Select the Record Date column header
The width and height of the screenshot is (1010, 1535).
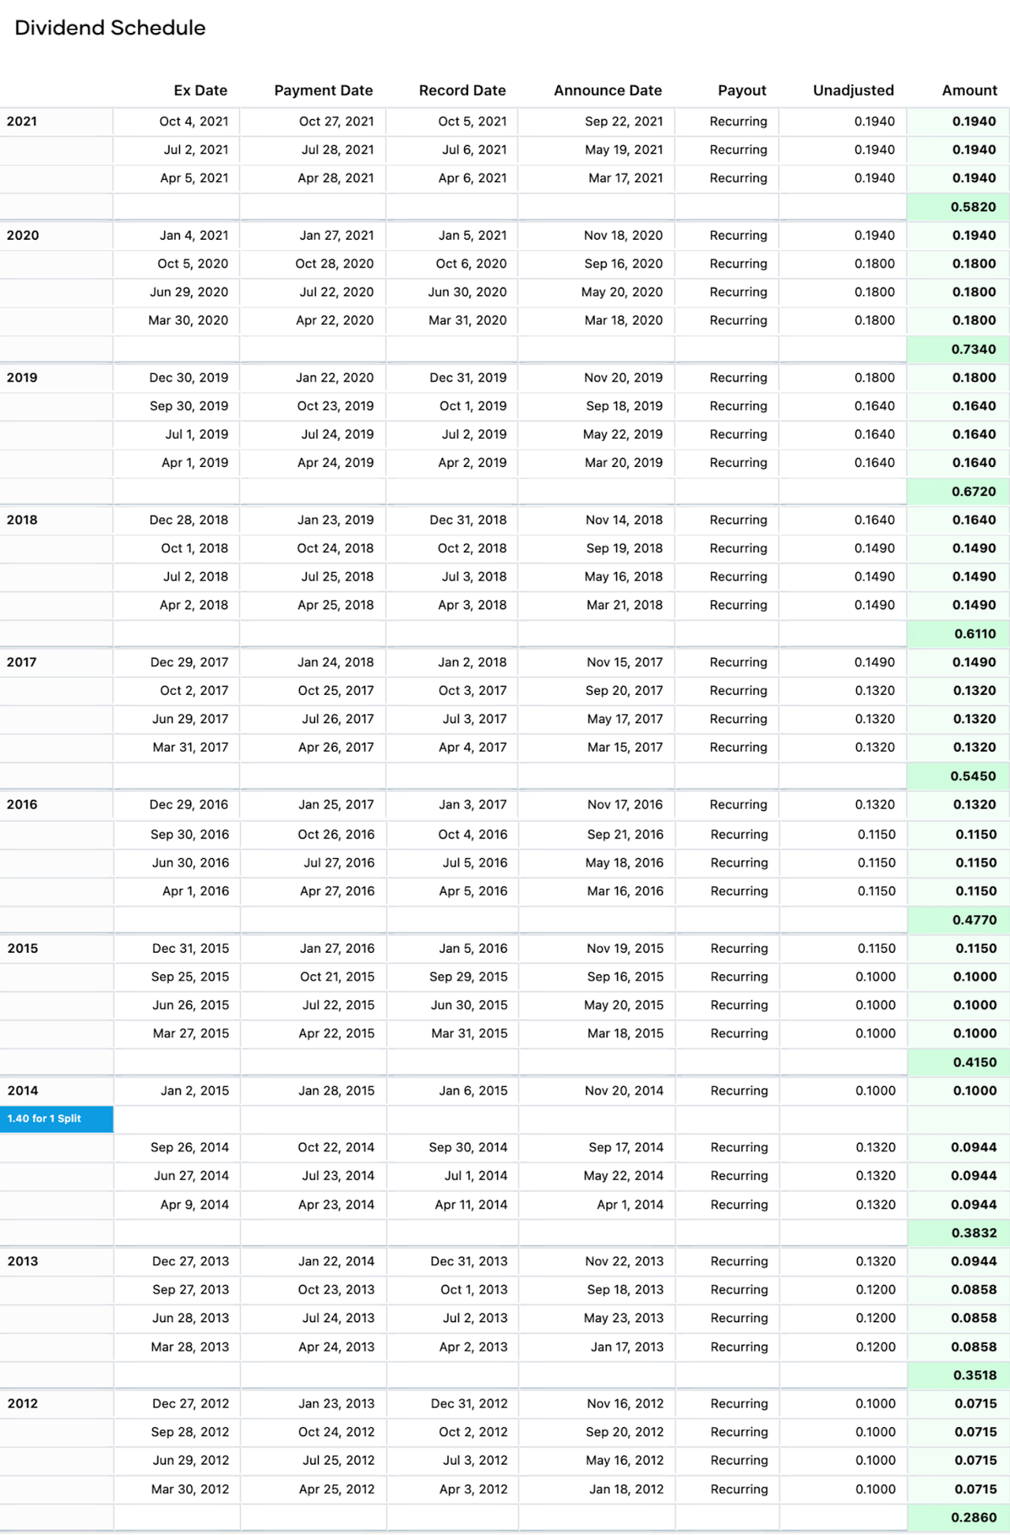[462, 91]
